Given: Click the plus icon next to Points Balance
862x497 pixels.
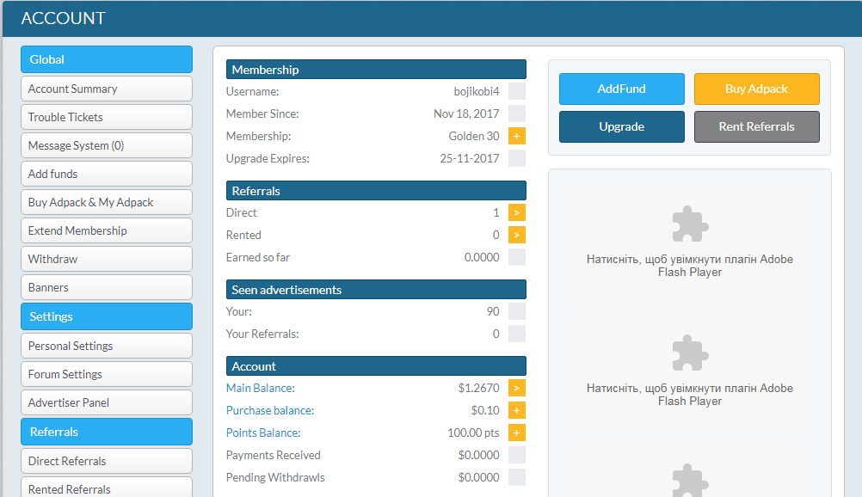Looking at the screenshot, I should (516, 433).
